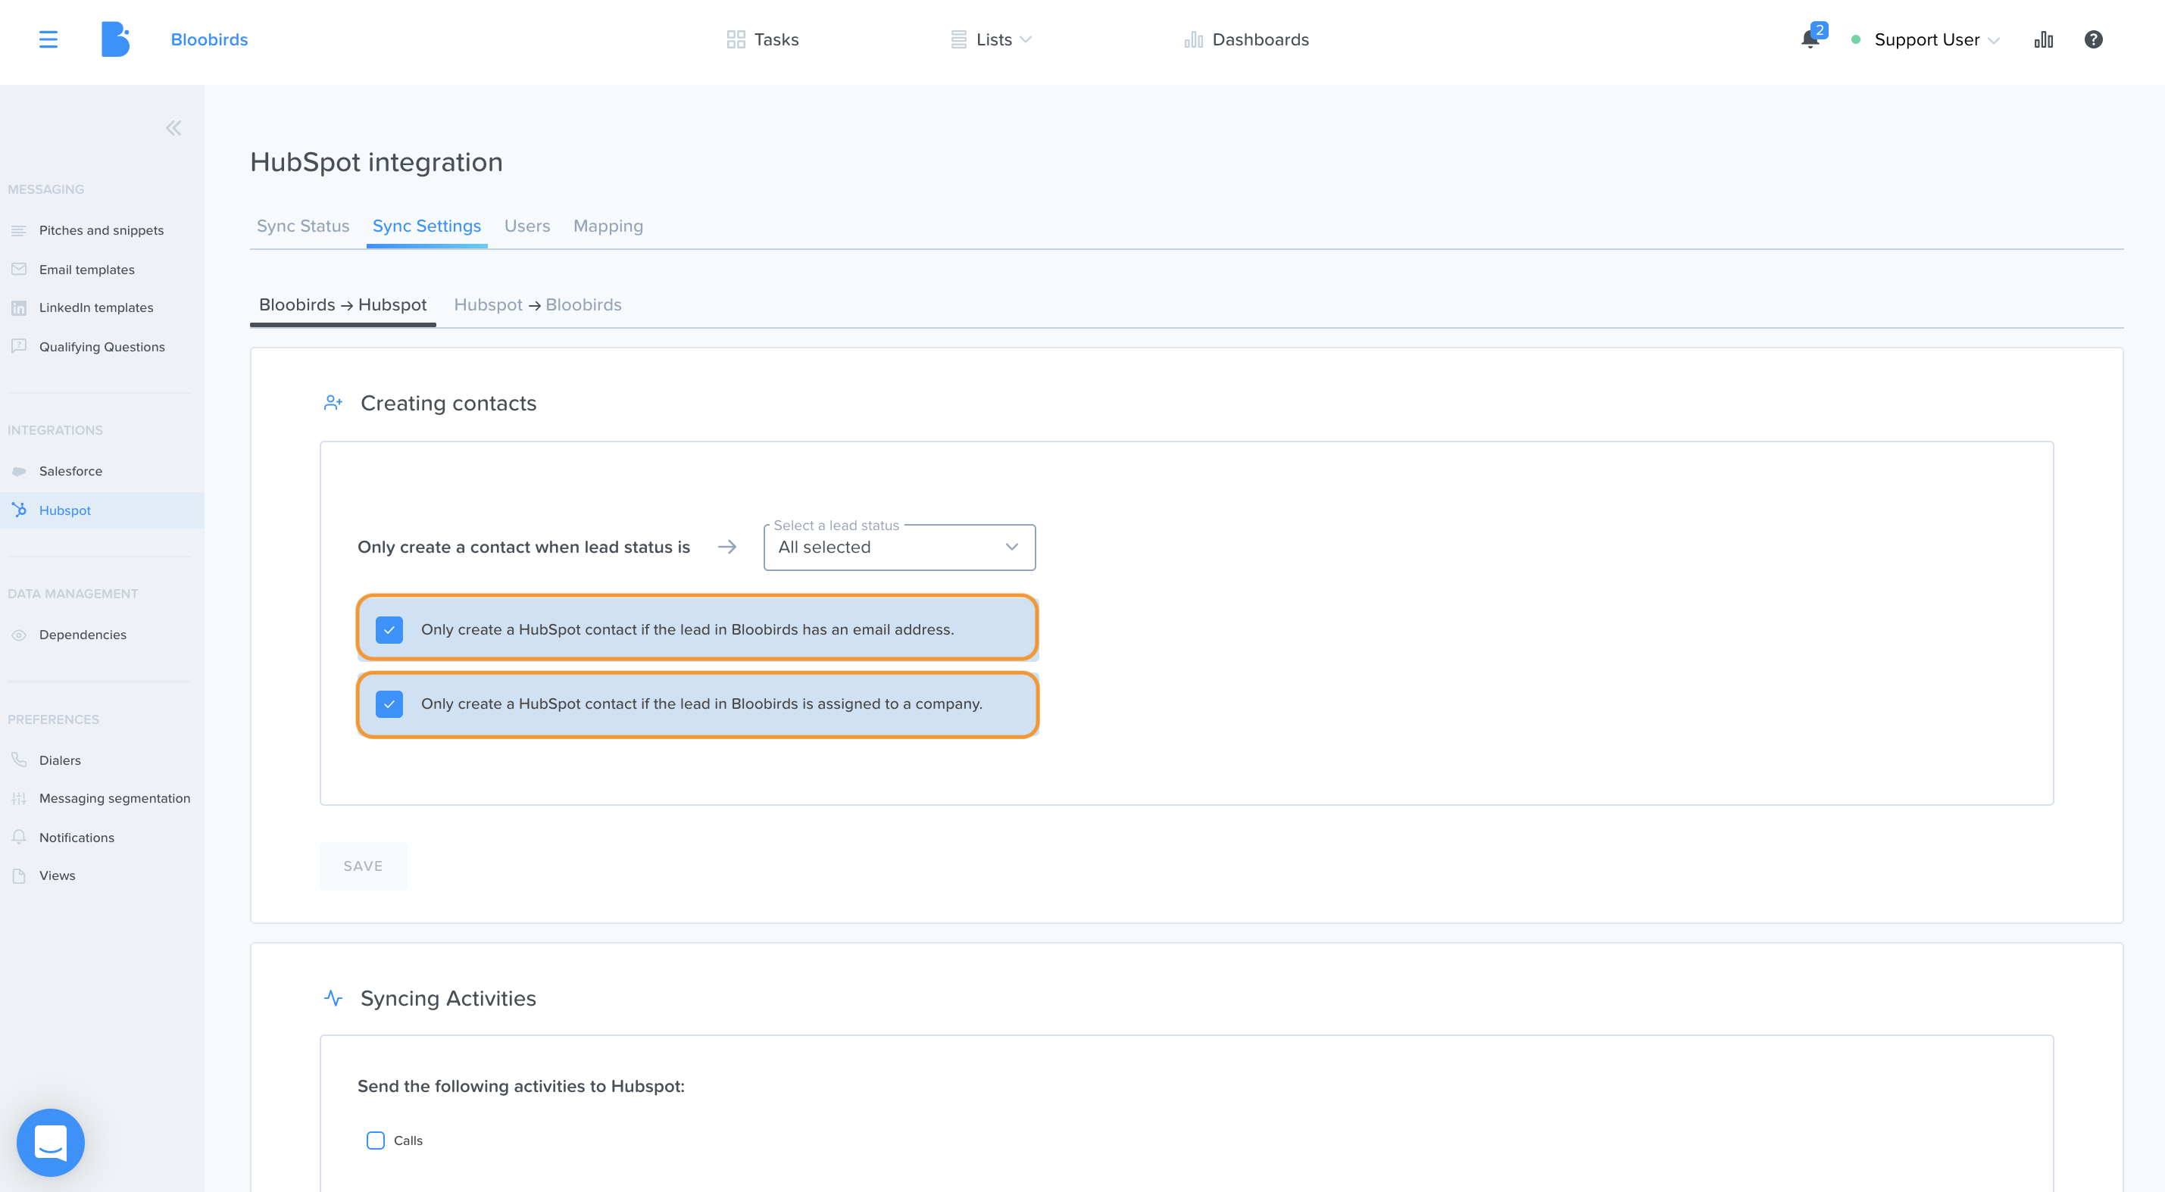Click the Hubspot sprocket icon
This screenshot has width=2165, height=1192.
coord(18,510)
